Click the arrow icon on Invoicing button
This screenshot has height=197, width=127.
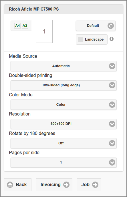[x=66, y=185]
